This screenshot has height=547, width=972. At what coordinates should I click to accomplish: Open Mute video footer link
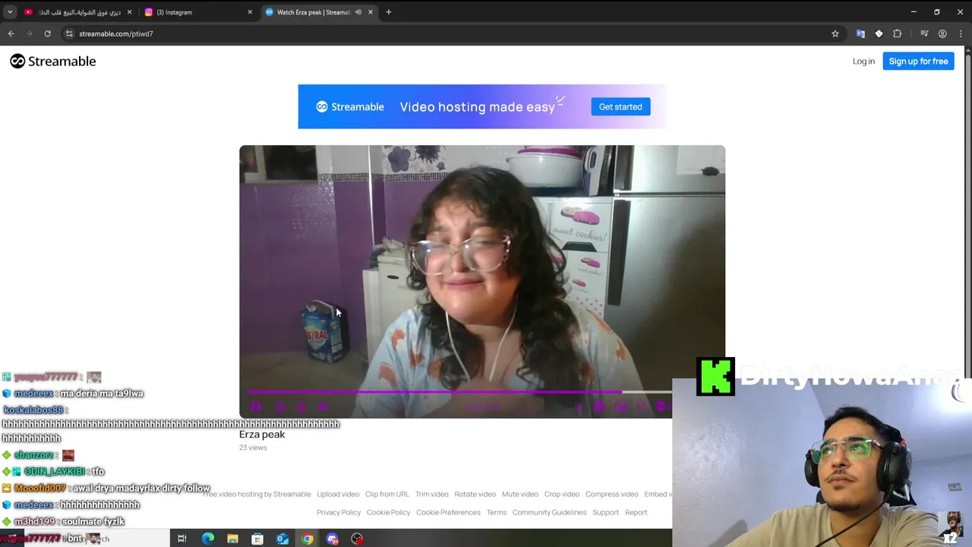(x=520, y=494)
